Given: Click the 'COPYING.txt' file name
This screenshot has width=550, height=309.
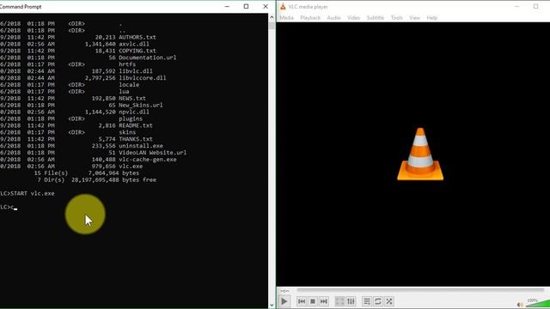Looking at the screenshot, I should pos(137,51).
